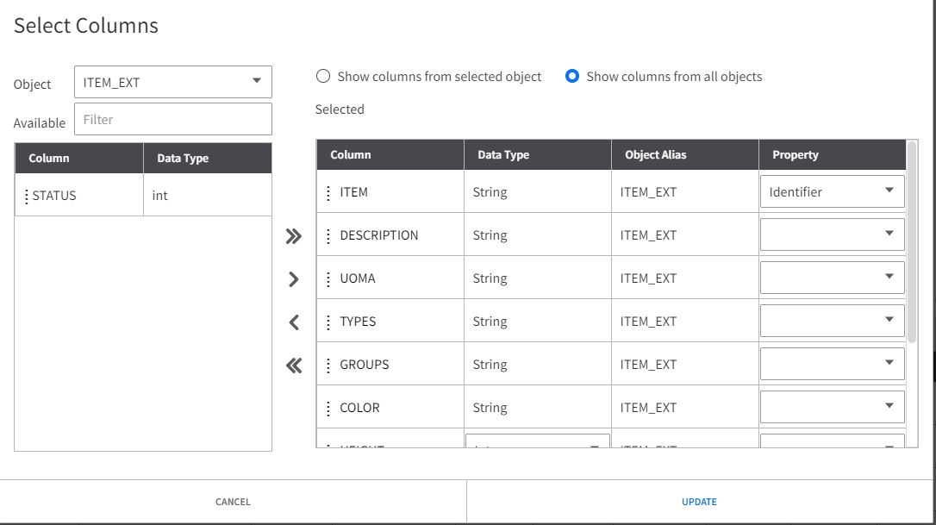This screenshot has height=525, width=936.
Task: Open the Object ITEM_EXT dropdown
Action: click(x=173, y=83)
